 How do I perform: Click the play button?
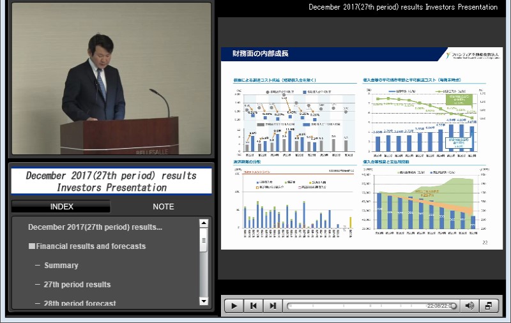coord(234,306)
